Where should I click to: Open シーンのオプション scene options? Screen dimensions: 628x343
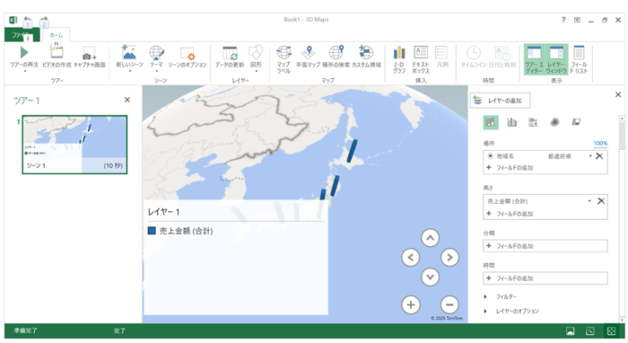coord(187,57)
